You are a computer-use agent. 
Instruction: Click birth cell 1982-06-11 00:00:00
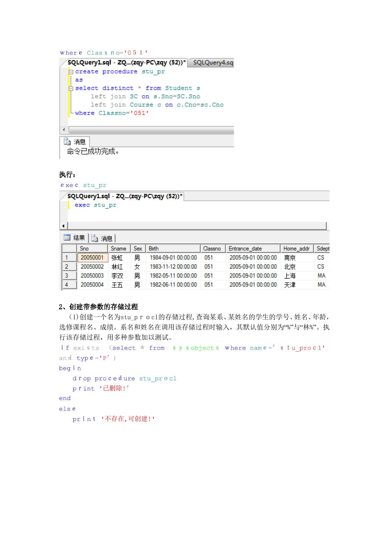click(x=173, y=285)
